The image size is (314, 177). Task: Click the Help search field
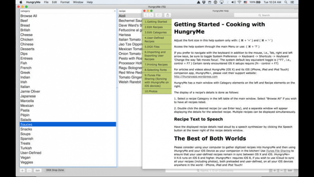pos(266,15)
